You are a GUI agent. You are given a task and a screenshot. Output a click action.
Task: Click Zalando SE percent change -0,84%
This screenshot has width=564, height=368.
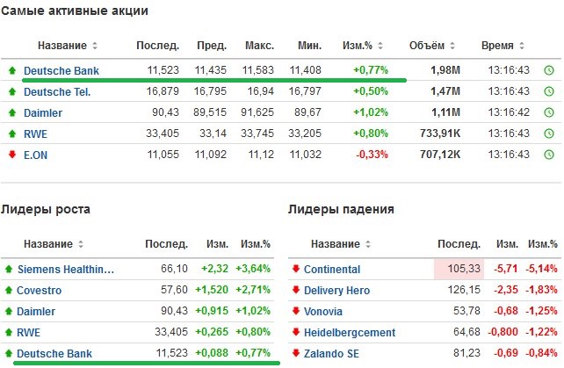pos(541,353)
